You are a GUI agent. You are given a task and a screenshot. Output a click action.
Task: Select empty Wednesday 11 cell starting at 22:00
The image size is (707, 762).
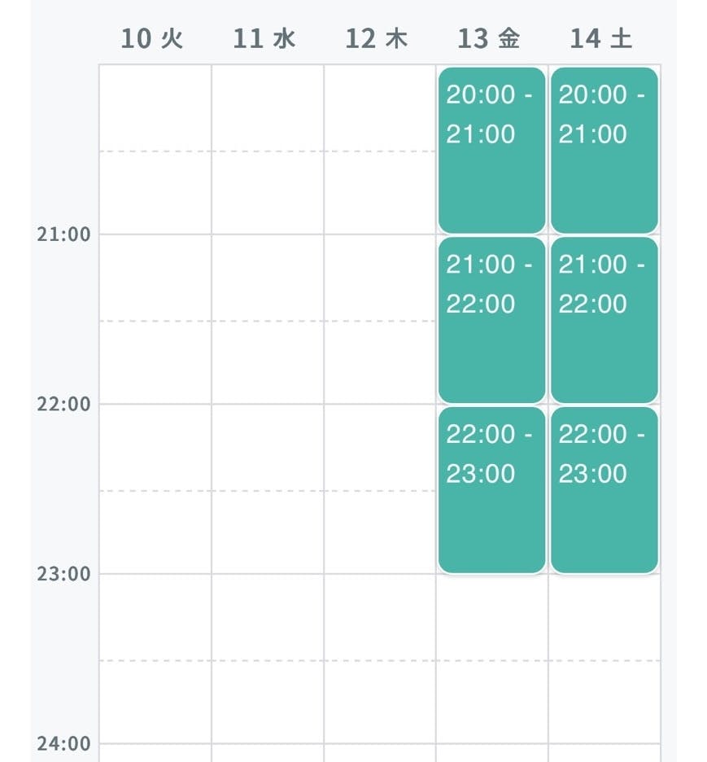coord(268,488)
